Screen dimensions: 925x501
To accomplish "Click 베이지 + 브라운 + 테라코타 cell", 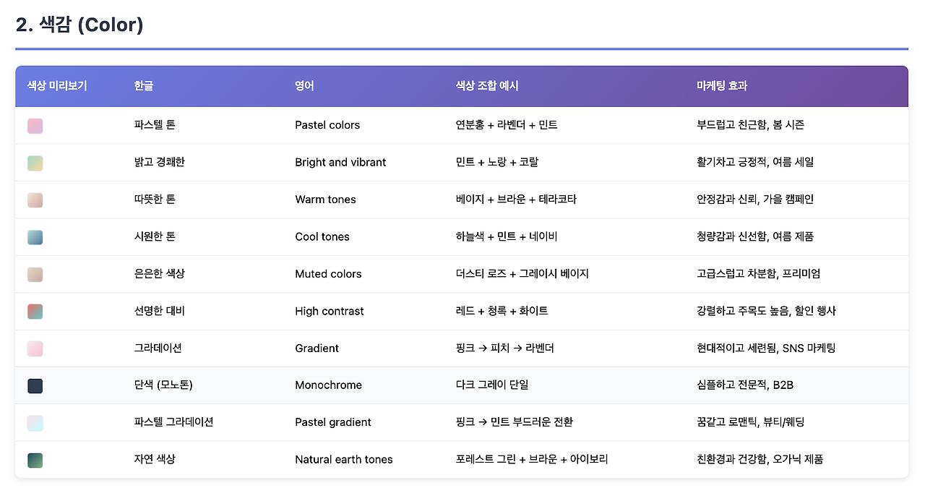I will tap(516, 200).
